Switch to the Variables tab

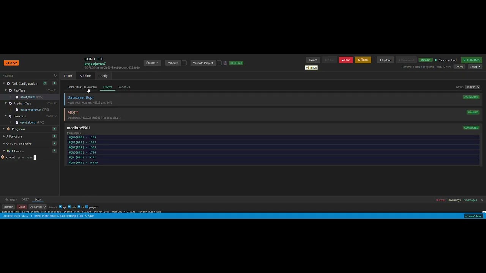tap(124, 87)
